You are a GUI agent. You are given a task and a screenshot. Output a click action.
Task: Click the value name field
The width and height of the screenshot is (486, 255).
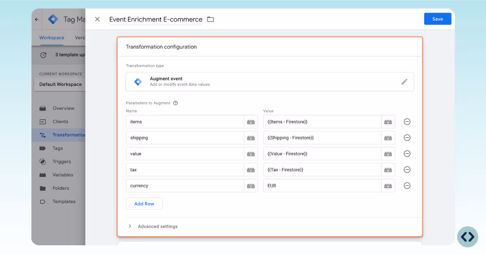point(185,154)
